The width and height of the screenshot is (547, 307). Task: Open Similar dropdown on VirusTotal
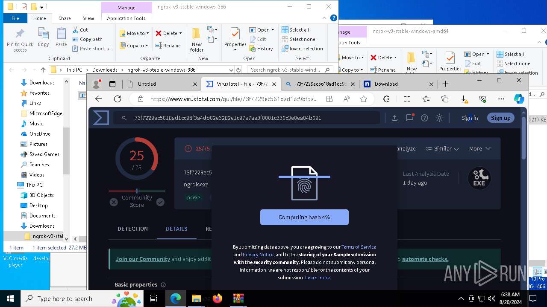click(x=443, y=149)
